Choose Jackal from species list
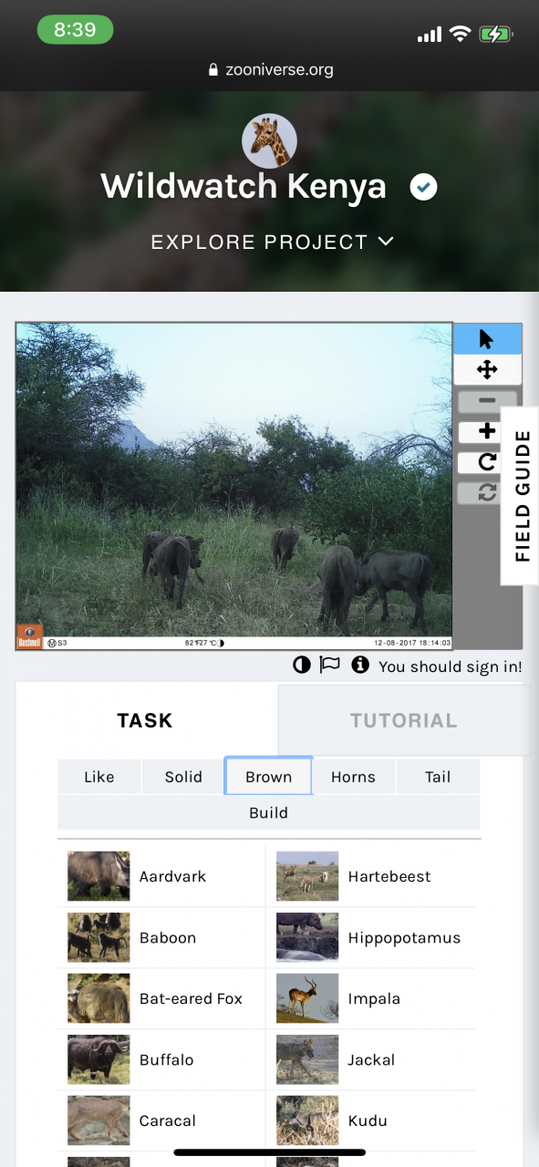The width and height of the screenshot is (539, 1167). [372, 1059]
